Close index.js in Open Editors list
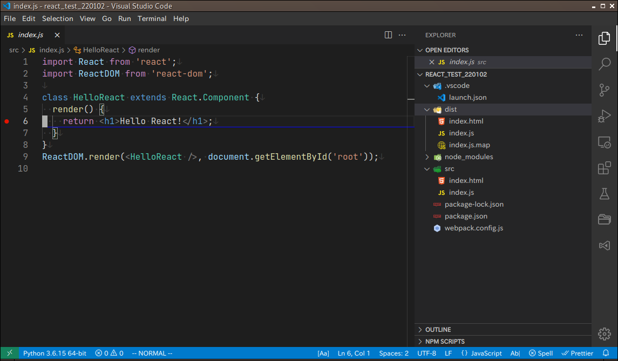Image resolution: width=618 pixels, height=361 pixels. [432, 62]
